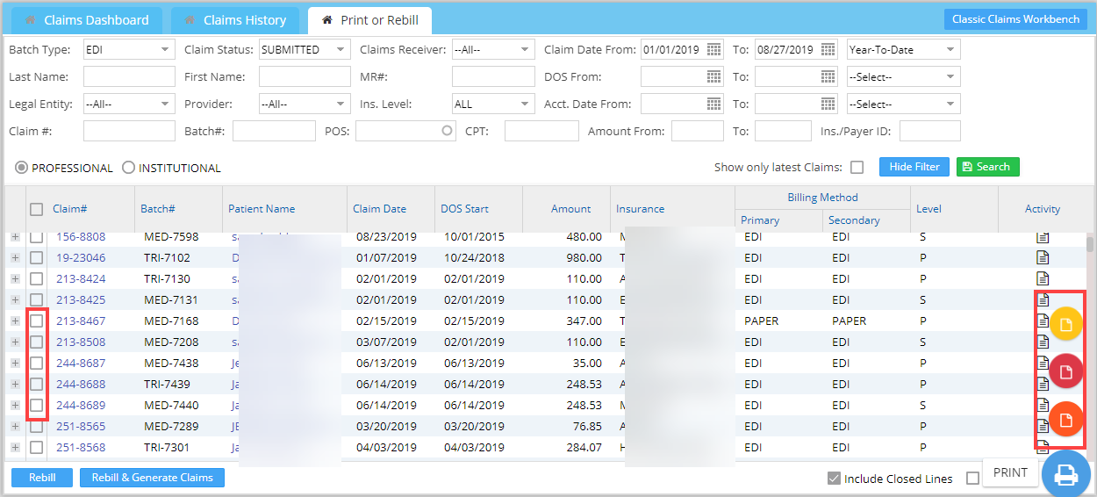Open the DOS From calendar picker

tap(713, 77)
